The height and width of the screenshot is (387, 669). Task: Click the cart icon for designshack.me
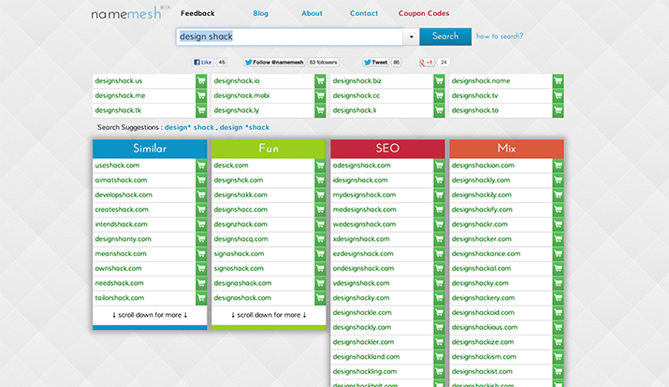click(201, 95)
